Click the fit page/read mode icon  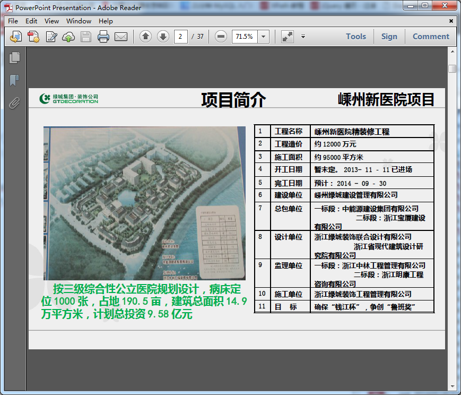[287, 37]
